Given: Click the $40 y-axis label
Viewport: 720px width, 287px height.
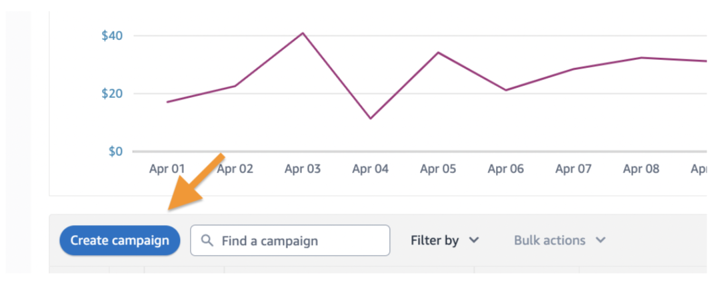Looking at the screenshot, I should (112, 35).
